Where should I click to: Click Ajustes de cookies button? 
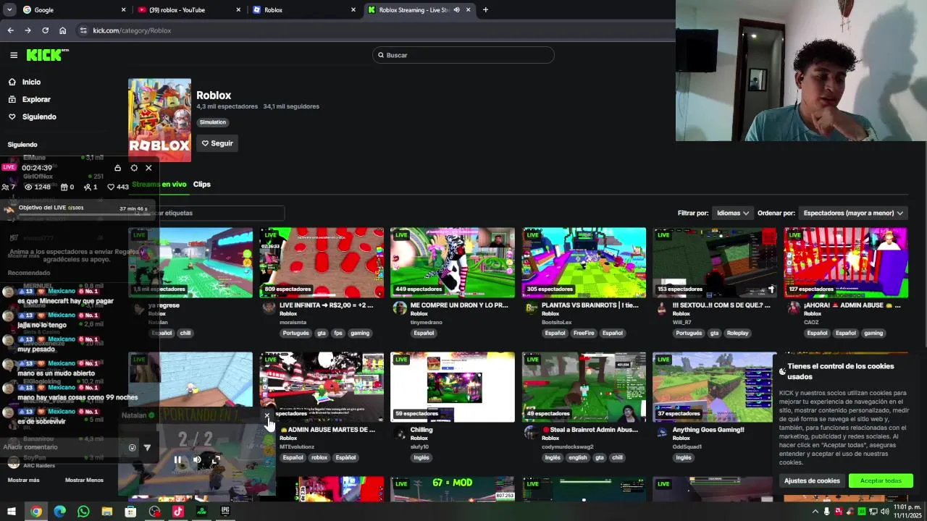click(x=812, y=481)
